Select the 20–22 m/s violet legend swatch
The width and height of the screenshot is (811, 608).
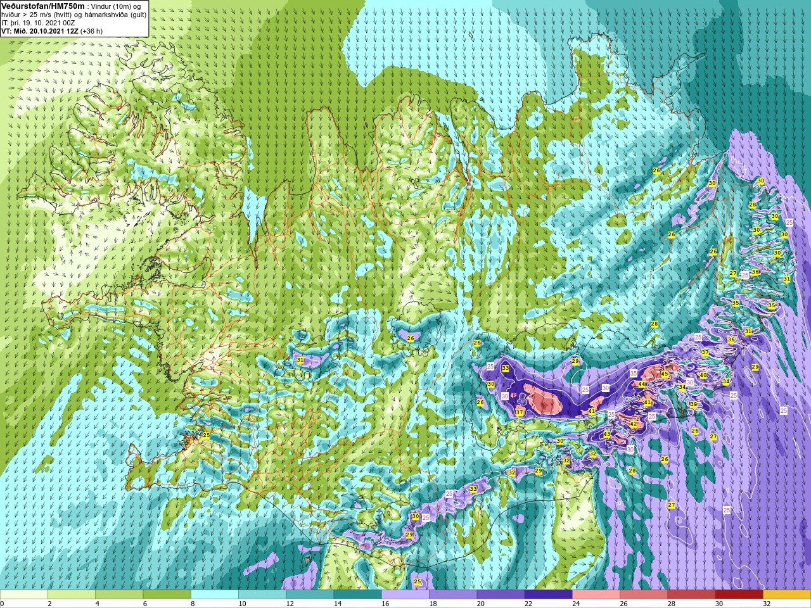click(501, 594)
